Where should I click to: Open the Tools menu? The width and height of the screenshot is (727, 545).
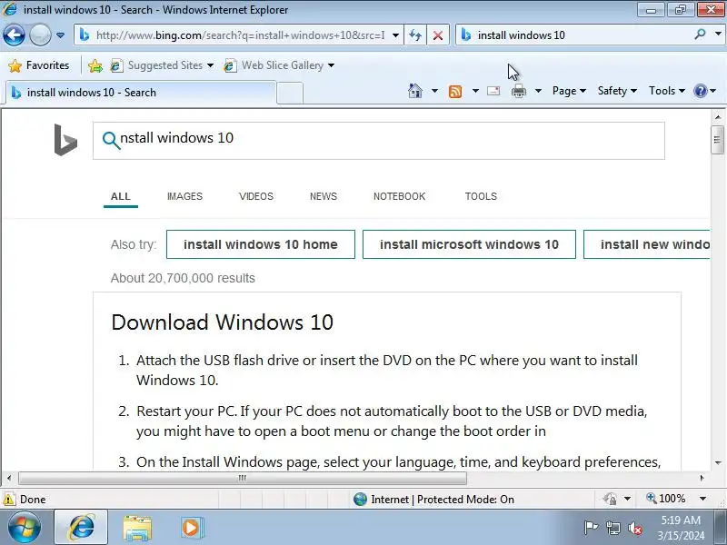[x=667, y=91]
